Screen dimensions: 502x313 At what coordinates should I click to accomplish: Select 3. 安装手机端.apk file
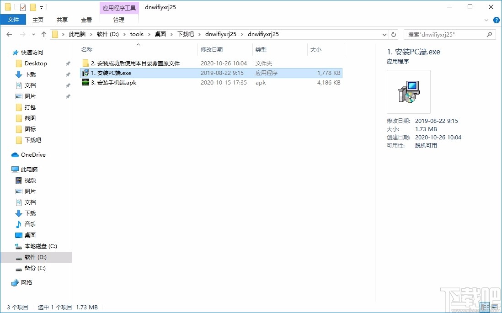(x=114, y=83)
